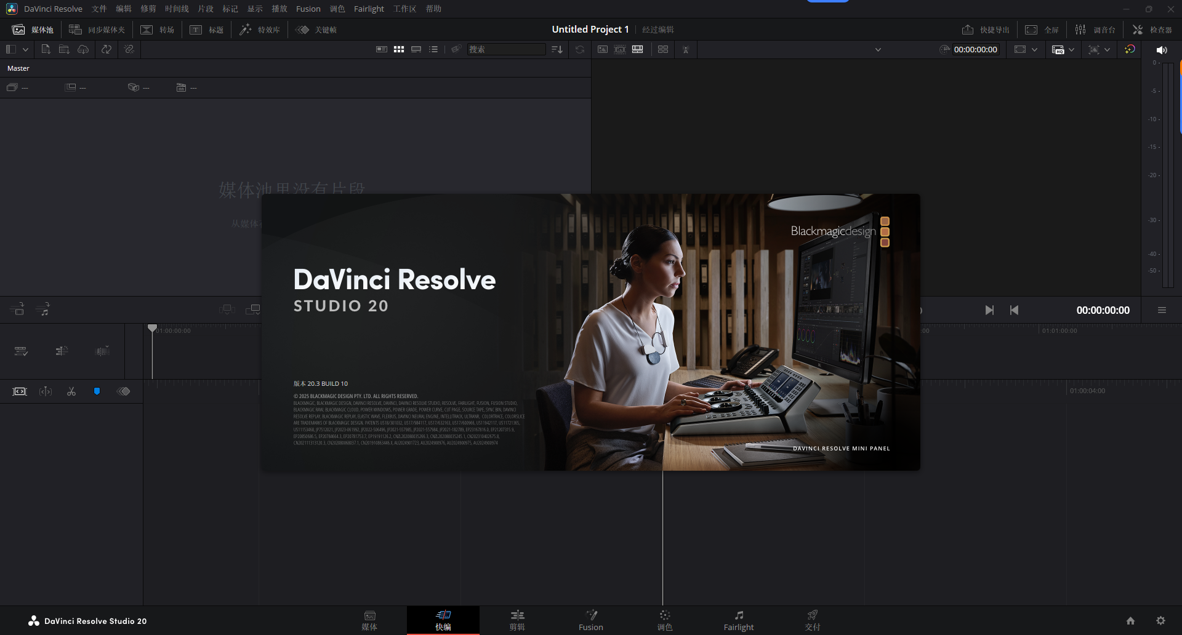Click the HQ playback quality icon
This screenshot has height=635, width=1182.
click(1058, 50)
